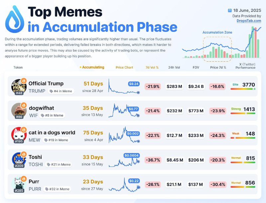
Task: Click the Toshi token avatar
Action: (19, 160)
